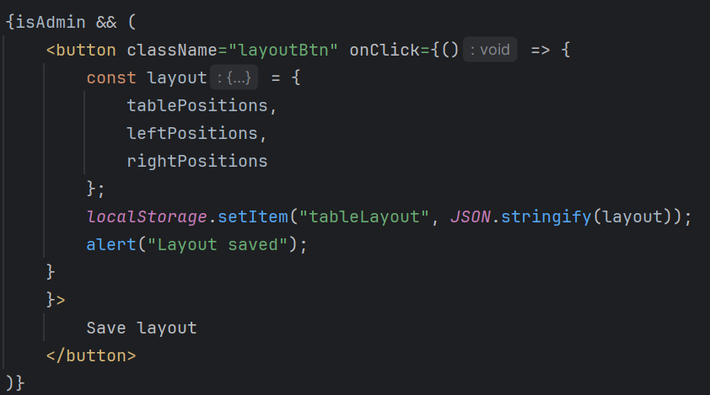Click the const keyword

111,78
